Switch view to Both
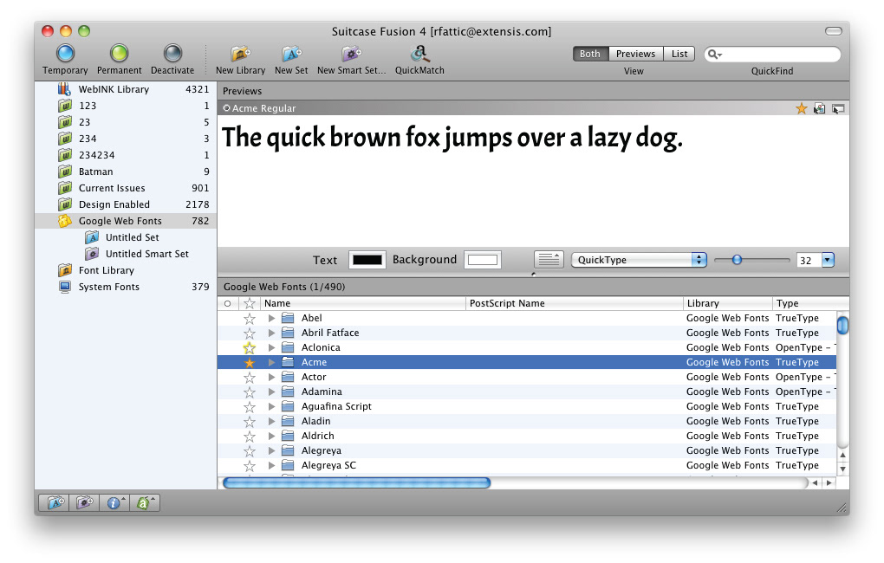 click(590, 54)
